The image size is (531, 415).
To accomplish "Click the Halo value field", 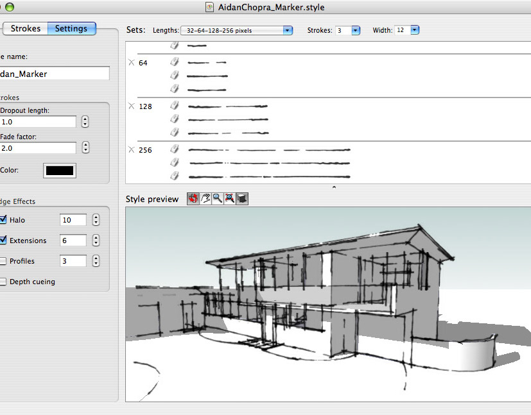I will tap(73, 220).
